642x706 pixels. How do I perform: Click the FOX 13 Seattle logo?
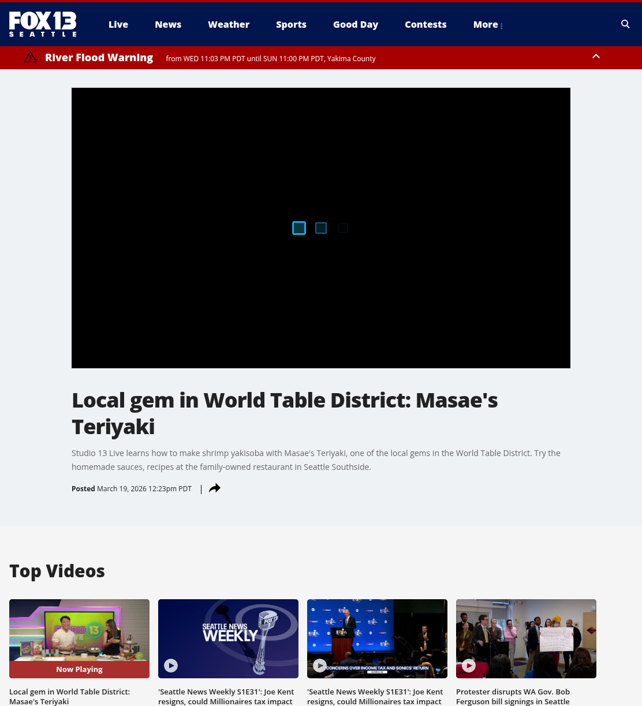coord(43,24)
